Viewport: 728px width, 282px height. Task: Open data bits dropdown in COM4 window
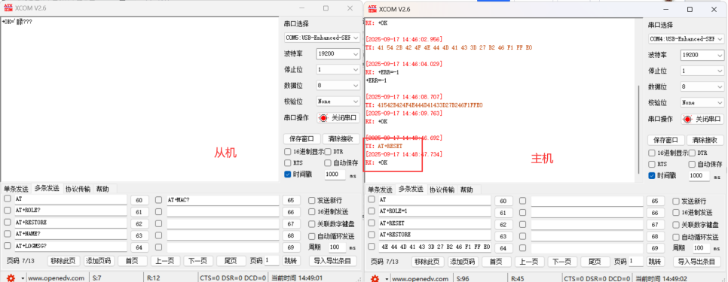[702, 86]
